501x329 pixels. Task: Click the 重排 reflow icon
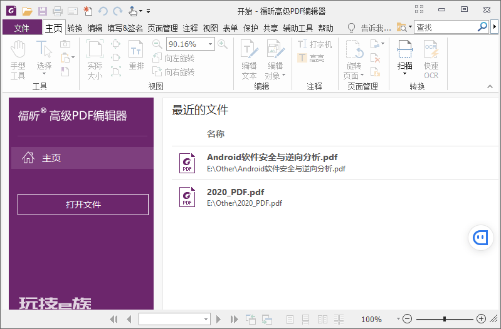(136, 55)
